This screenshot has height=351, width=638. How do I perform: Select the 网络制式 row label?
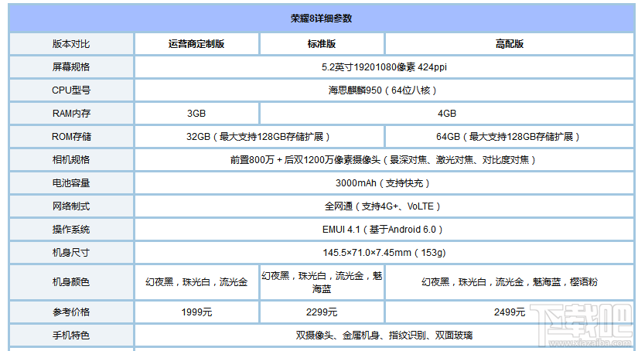(x=71, y=206)
